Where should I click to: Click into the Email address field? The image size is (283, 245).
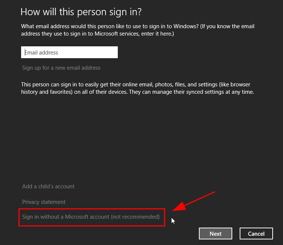(x=69, y=52)
